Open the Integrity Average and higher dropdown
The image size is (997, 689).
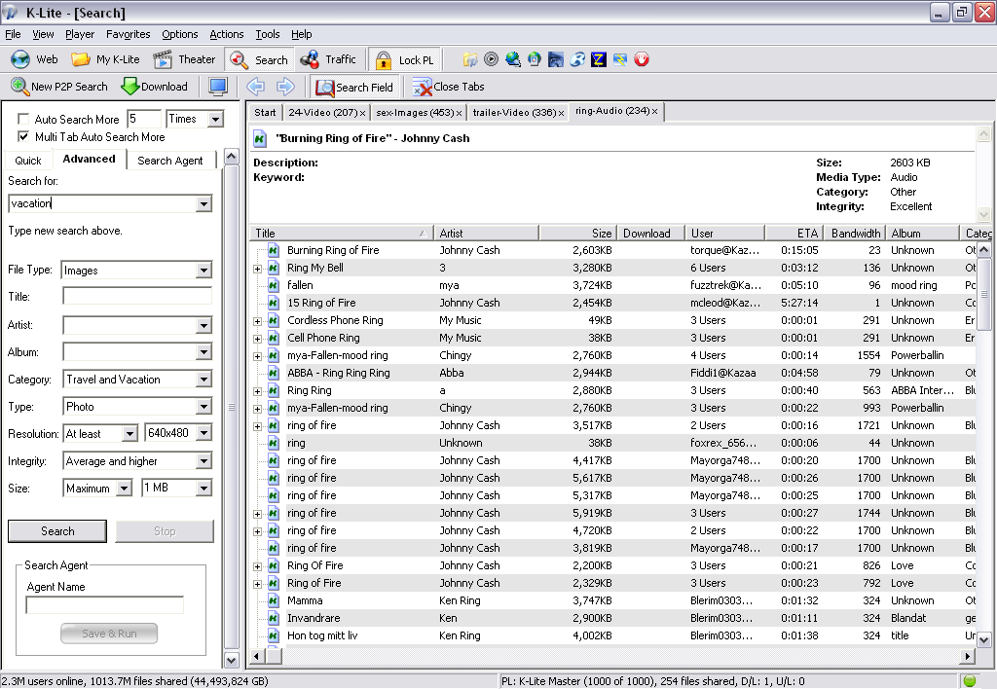point(203,461)
